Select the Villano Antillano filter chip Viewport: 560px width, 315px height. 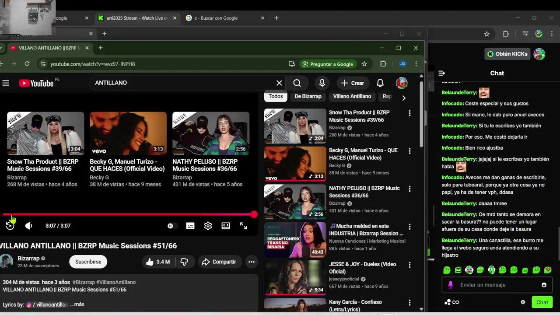(352, 96)
